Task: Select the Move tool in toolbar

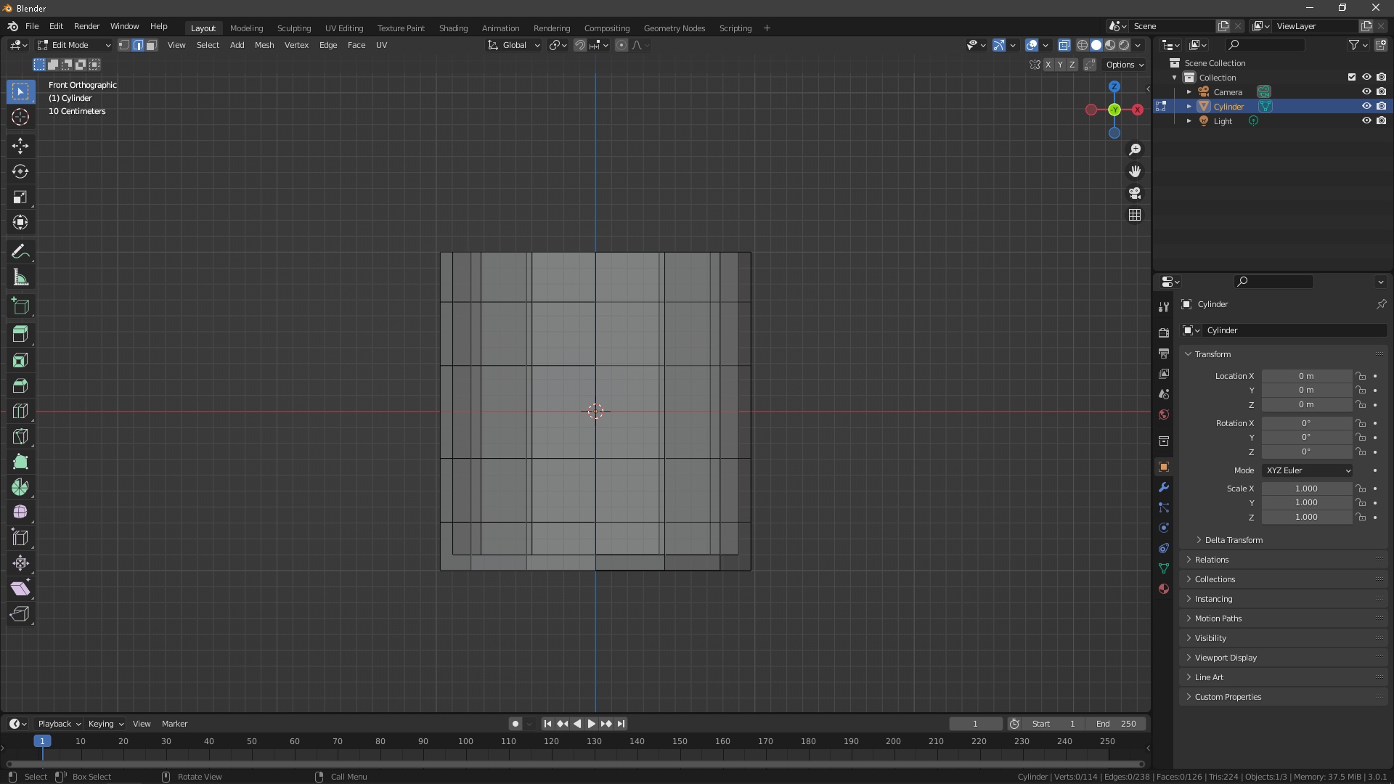Action: click(x=20, y=146)
